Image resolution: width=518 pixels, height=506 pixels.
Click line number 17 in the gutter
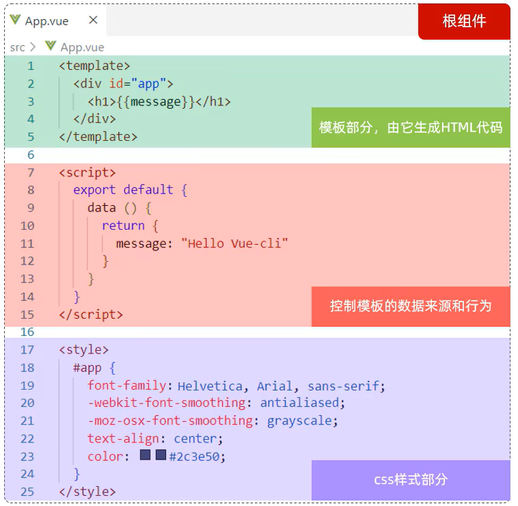pos(27,349)
